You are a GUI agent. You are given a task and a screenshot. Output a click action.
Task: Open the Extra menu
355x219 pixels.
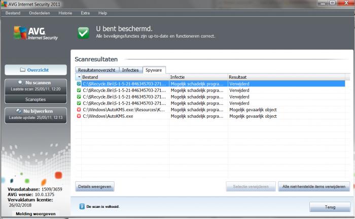(85, 13)
